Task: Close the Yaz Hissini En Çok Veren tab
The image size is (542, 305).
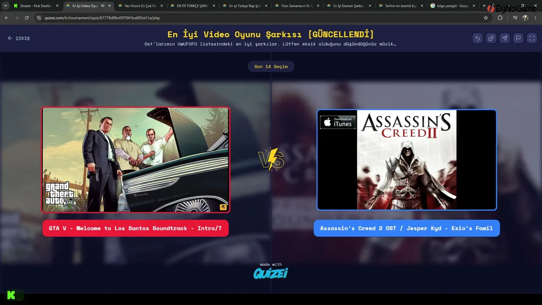Action: click(162, 6)
